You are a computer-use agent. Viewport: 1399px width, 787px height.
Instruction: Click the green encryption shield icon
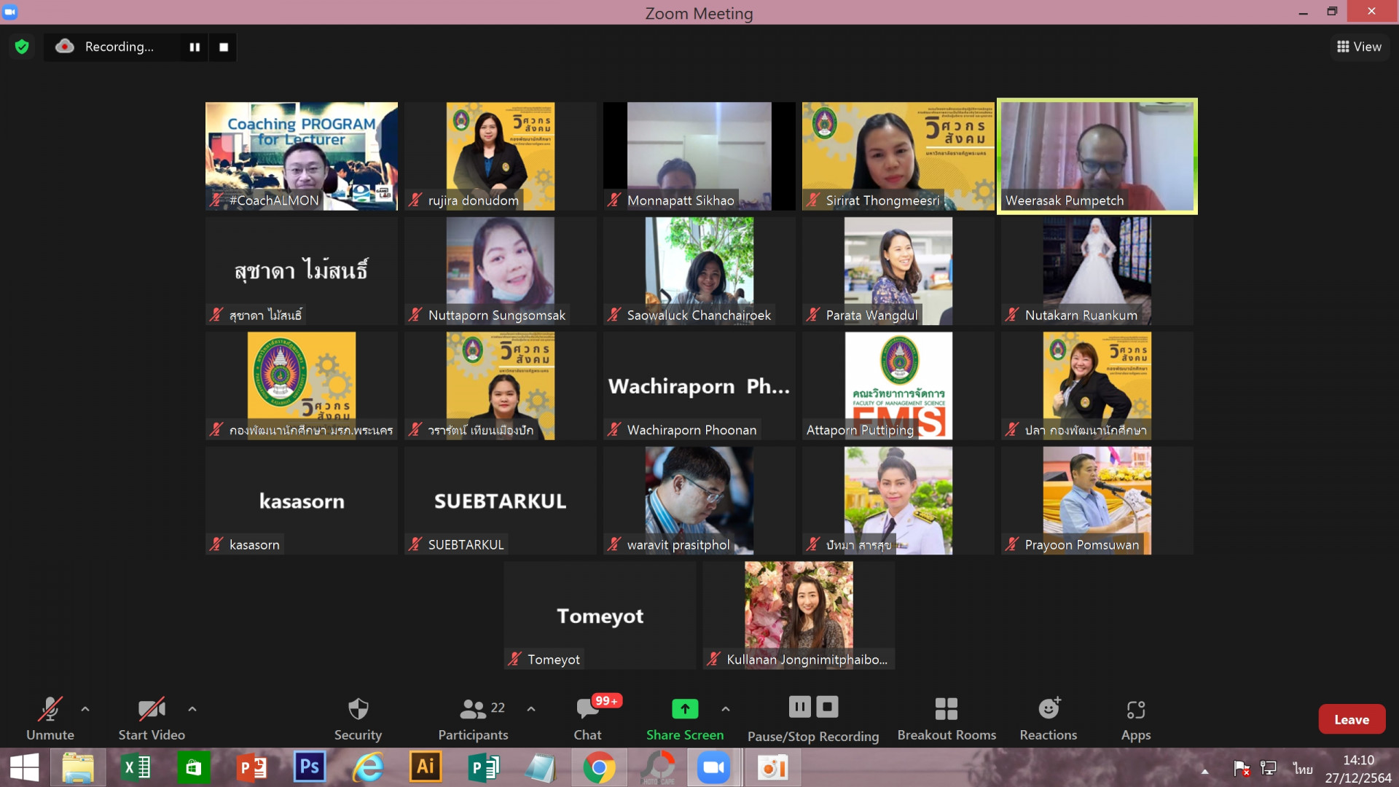[22, 47]
